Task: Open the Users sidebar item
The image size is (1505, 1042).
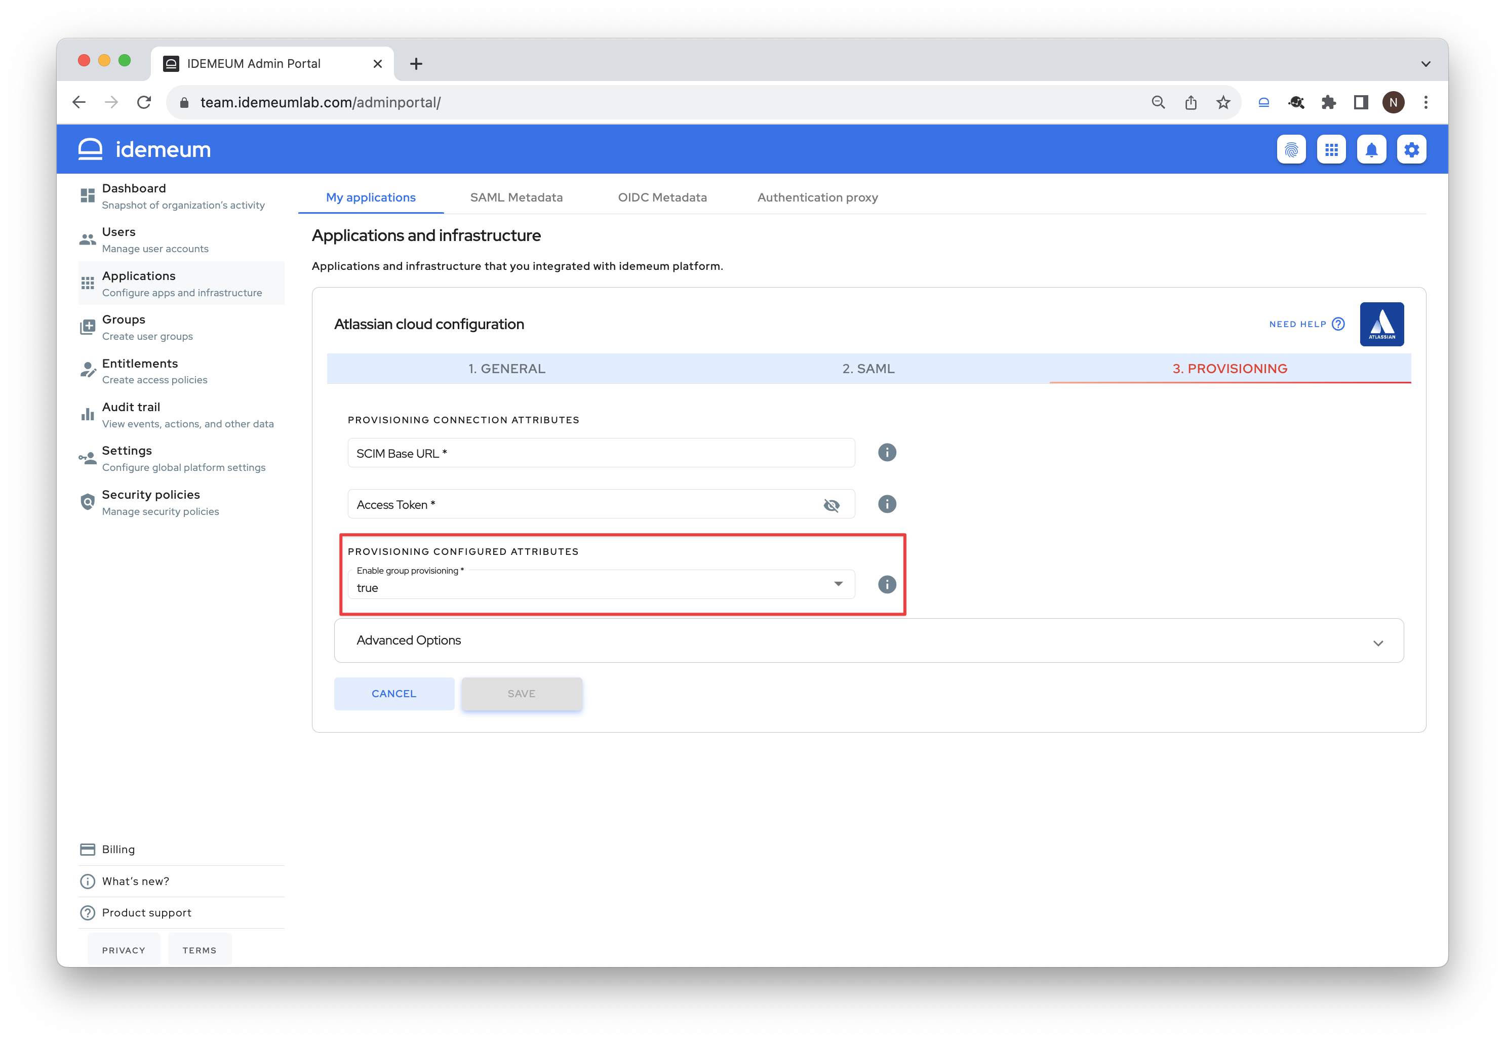Action: pyautogui.click(x=181, y=239)
